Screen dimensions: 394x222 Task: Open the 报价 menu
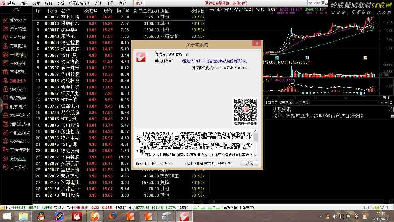point(48,3)
